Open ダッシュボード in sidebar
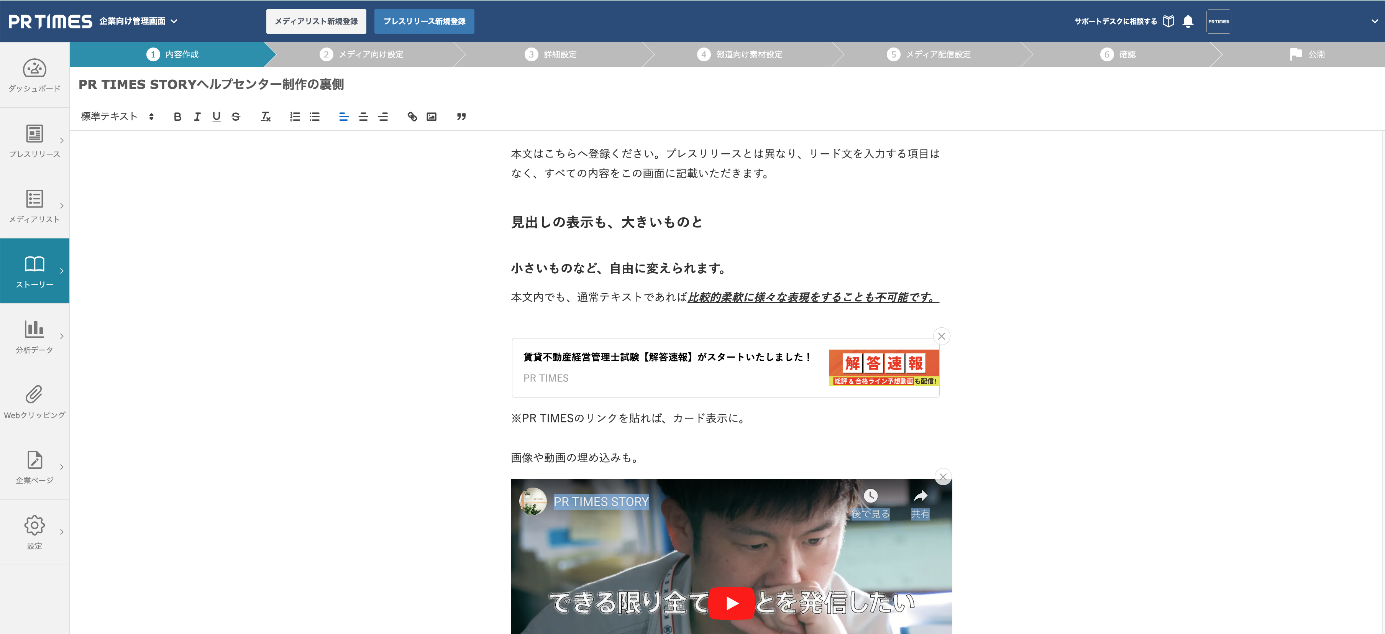This screenshot has width=1385, height=634. click(34, 75)
